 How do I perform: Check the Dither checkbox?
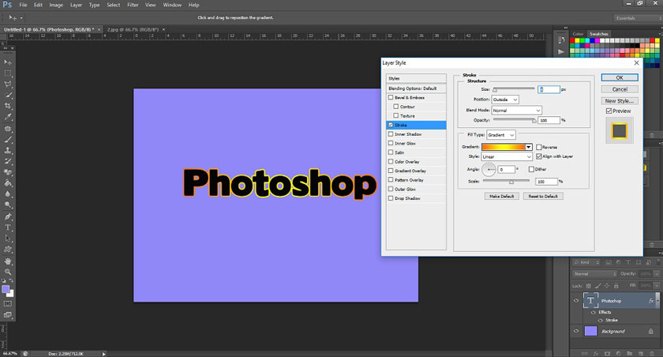(x=531, y=169)
